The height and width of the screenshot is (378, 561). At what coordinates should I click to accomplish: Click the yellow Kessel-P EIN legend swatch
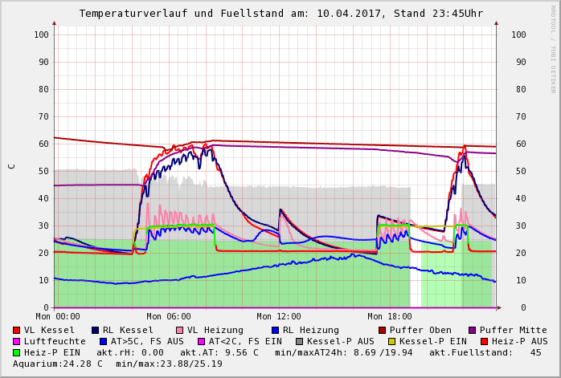[393, 342]
